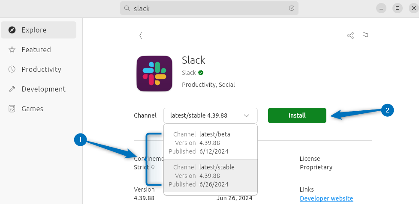The width and height of the screenshot is (419, 204).
Task: Select the latest/stable channel option
Action: pos(211,175)
